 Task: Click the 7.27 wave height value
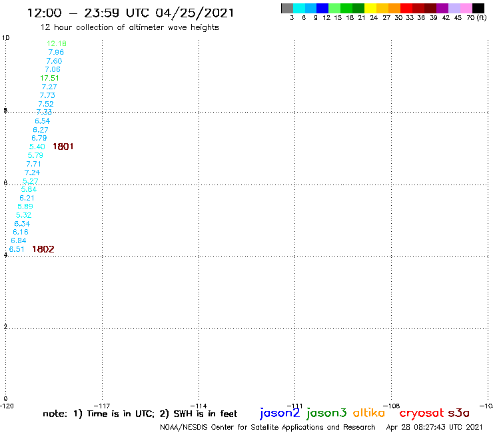point(49,87)
